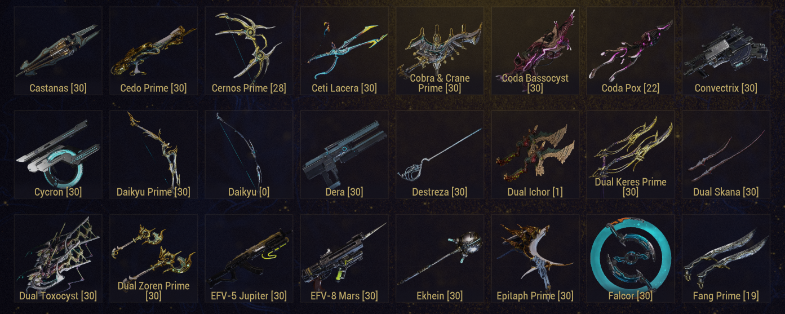This screenshot has width=785, height=314.
Task: Select the rank 0 Daikyu bow
Action: pyautogui.click(x=249, y=154)
